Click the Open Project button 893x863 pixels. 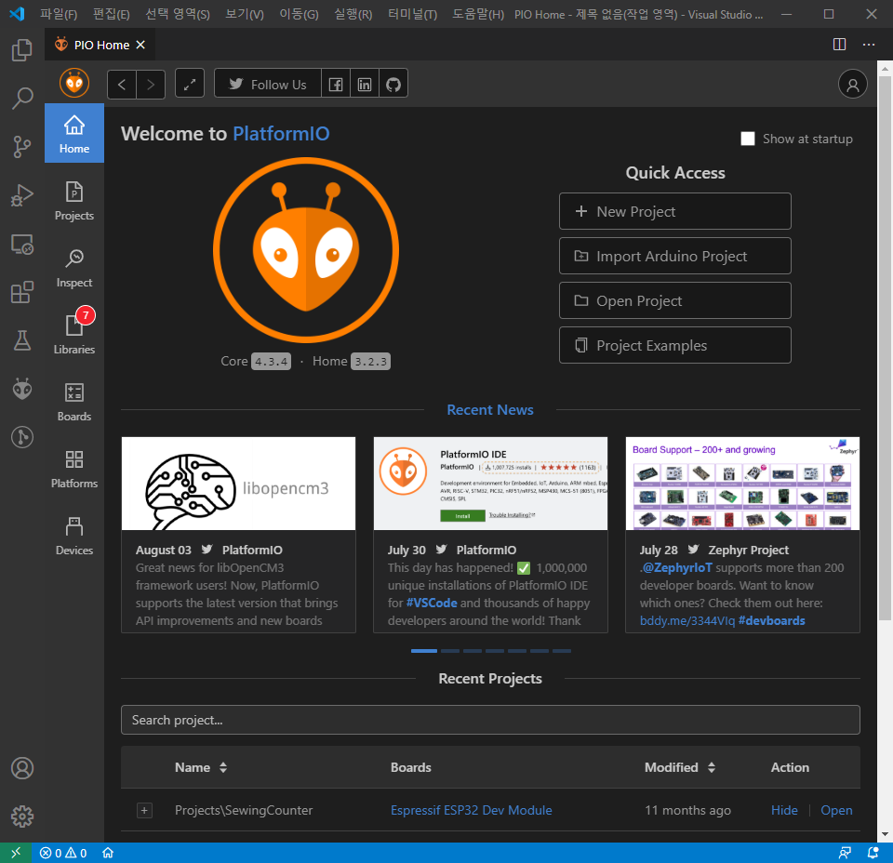coord(675,300)
